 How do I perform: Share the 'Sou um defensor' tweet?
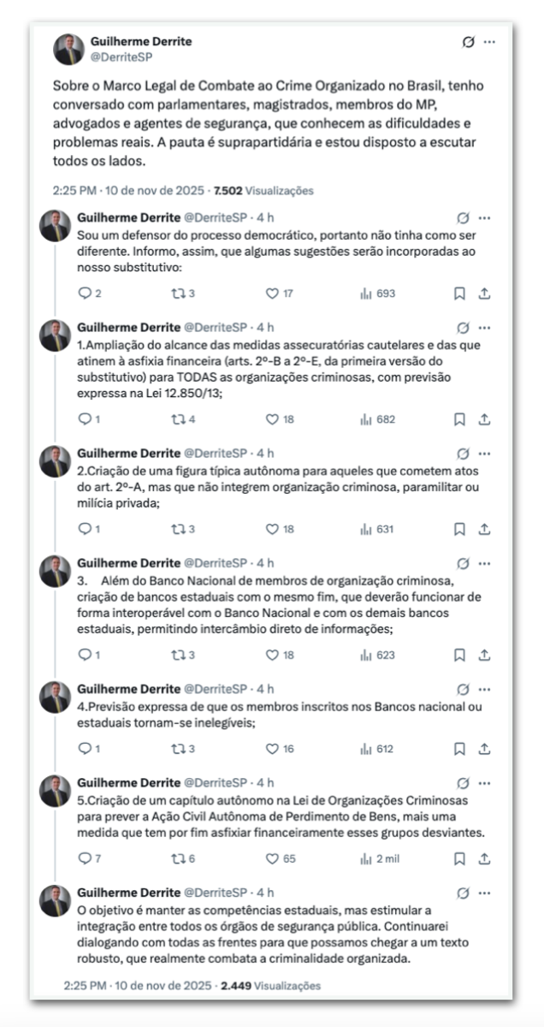pos(484,294)
